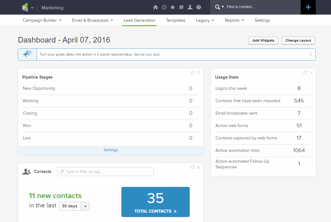Open the Favorites star icon

coord(173,7)
